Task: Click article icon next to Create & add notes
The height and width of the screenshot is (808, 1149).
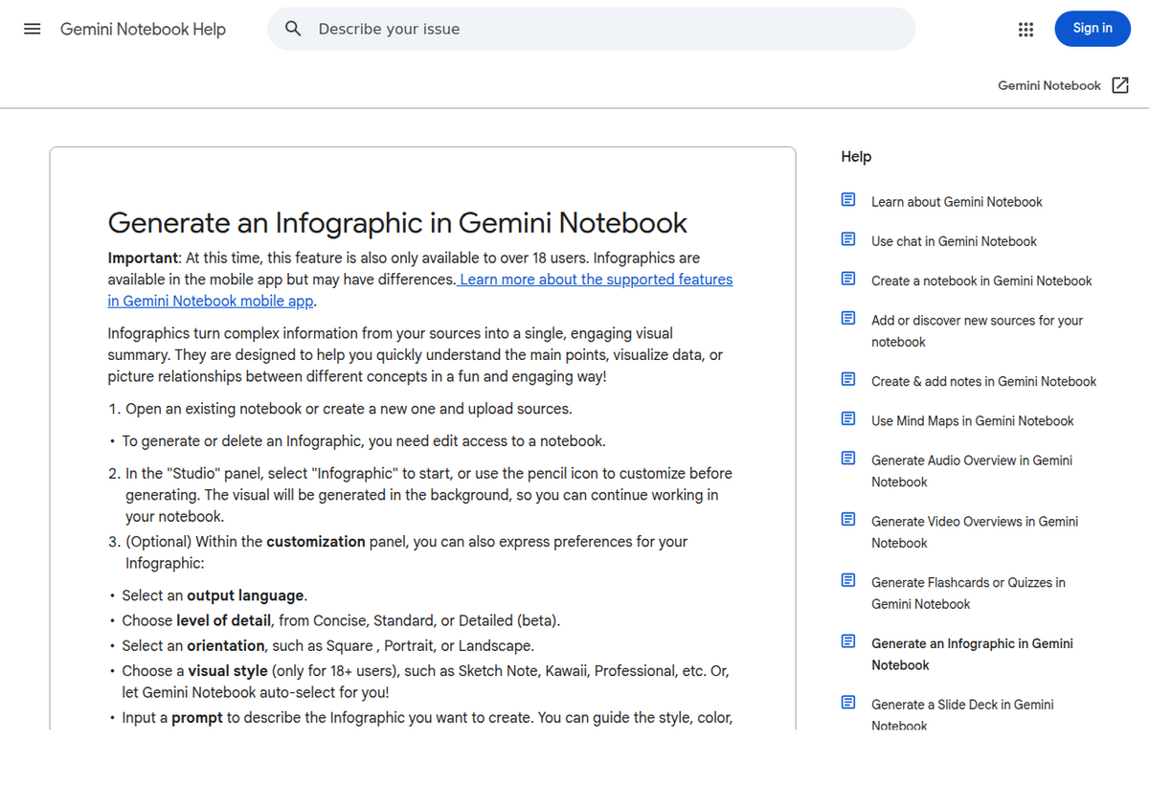Action: (x=848, y=379)
